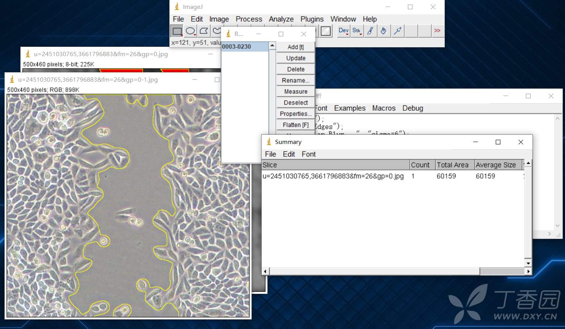565x329 pixels.
Task: Click Summary vertical scrollbar up arrow
Action: (x=528, y=163)
